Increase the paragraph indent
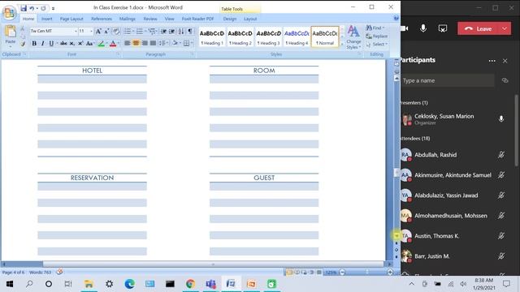The height and width of the screenshot is (292, 520). 171,31
